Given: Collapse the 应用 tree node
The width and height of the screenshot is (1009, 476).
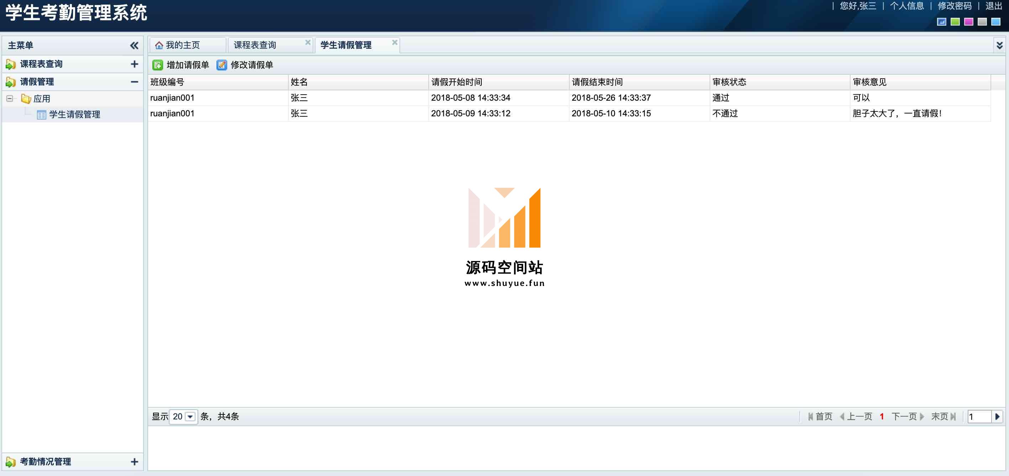Looking at the screenshot, I should point(9,99).
